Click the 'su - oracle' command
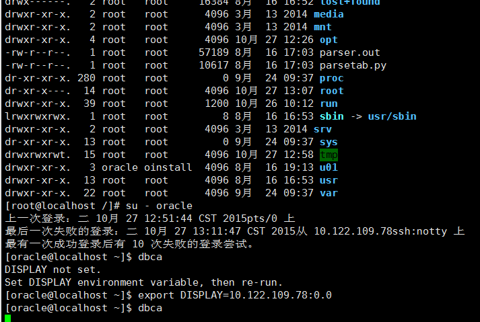Viewport: 480px width, 322px height. coord(159,206)
